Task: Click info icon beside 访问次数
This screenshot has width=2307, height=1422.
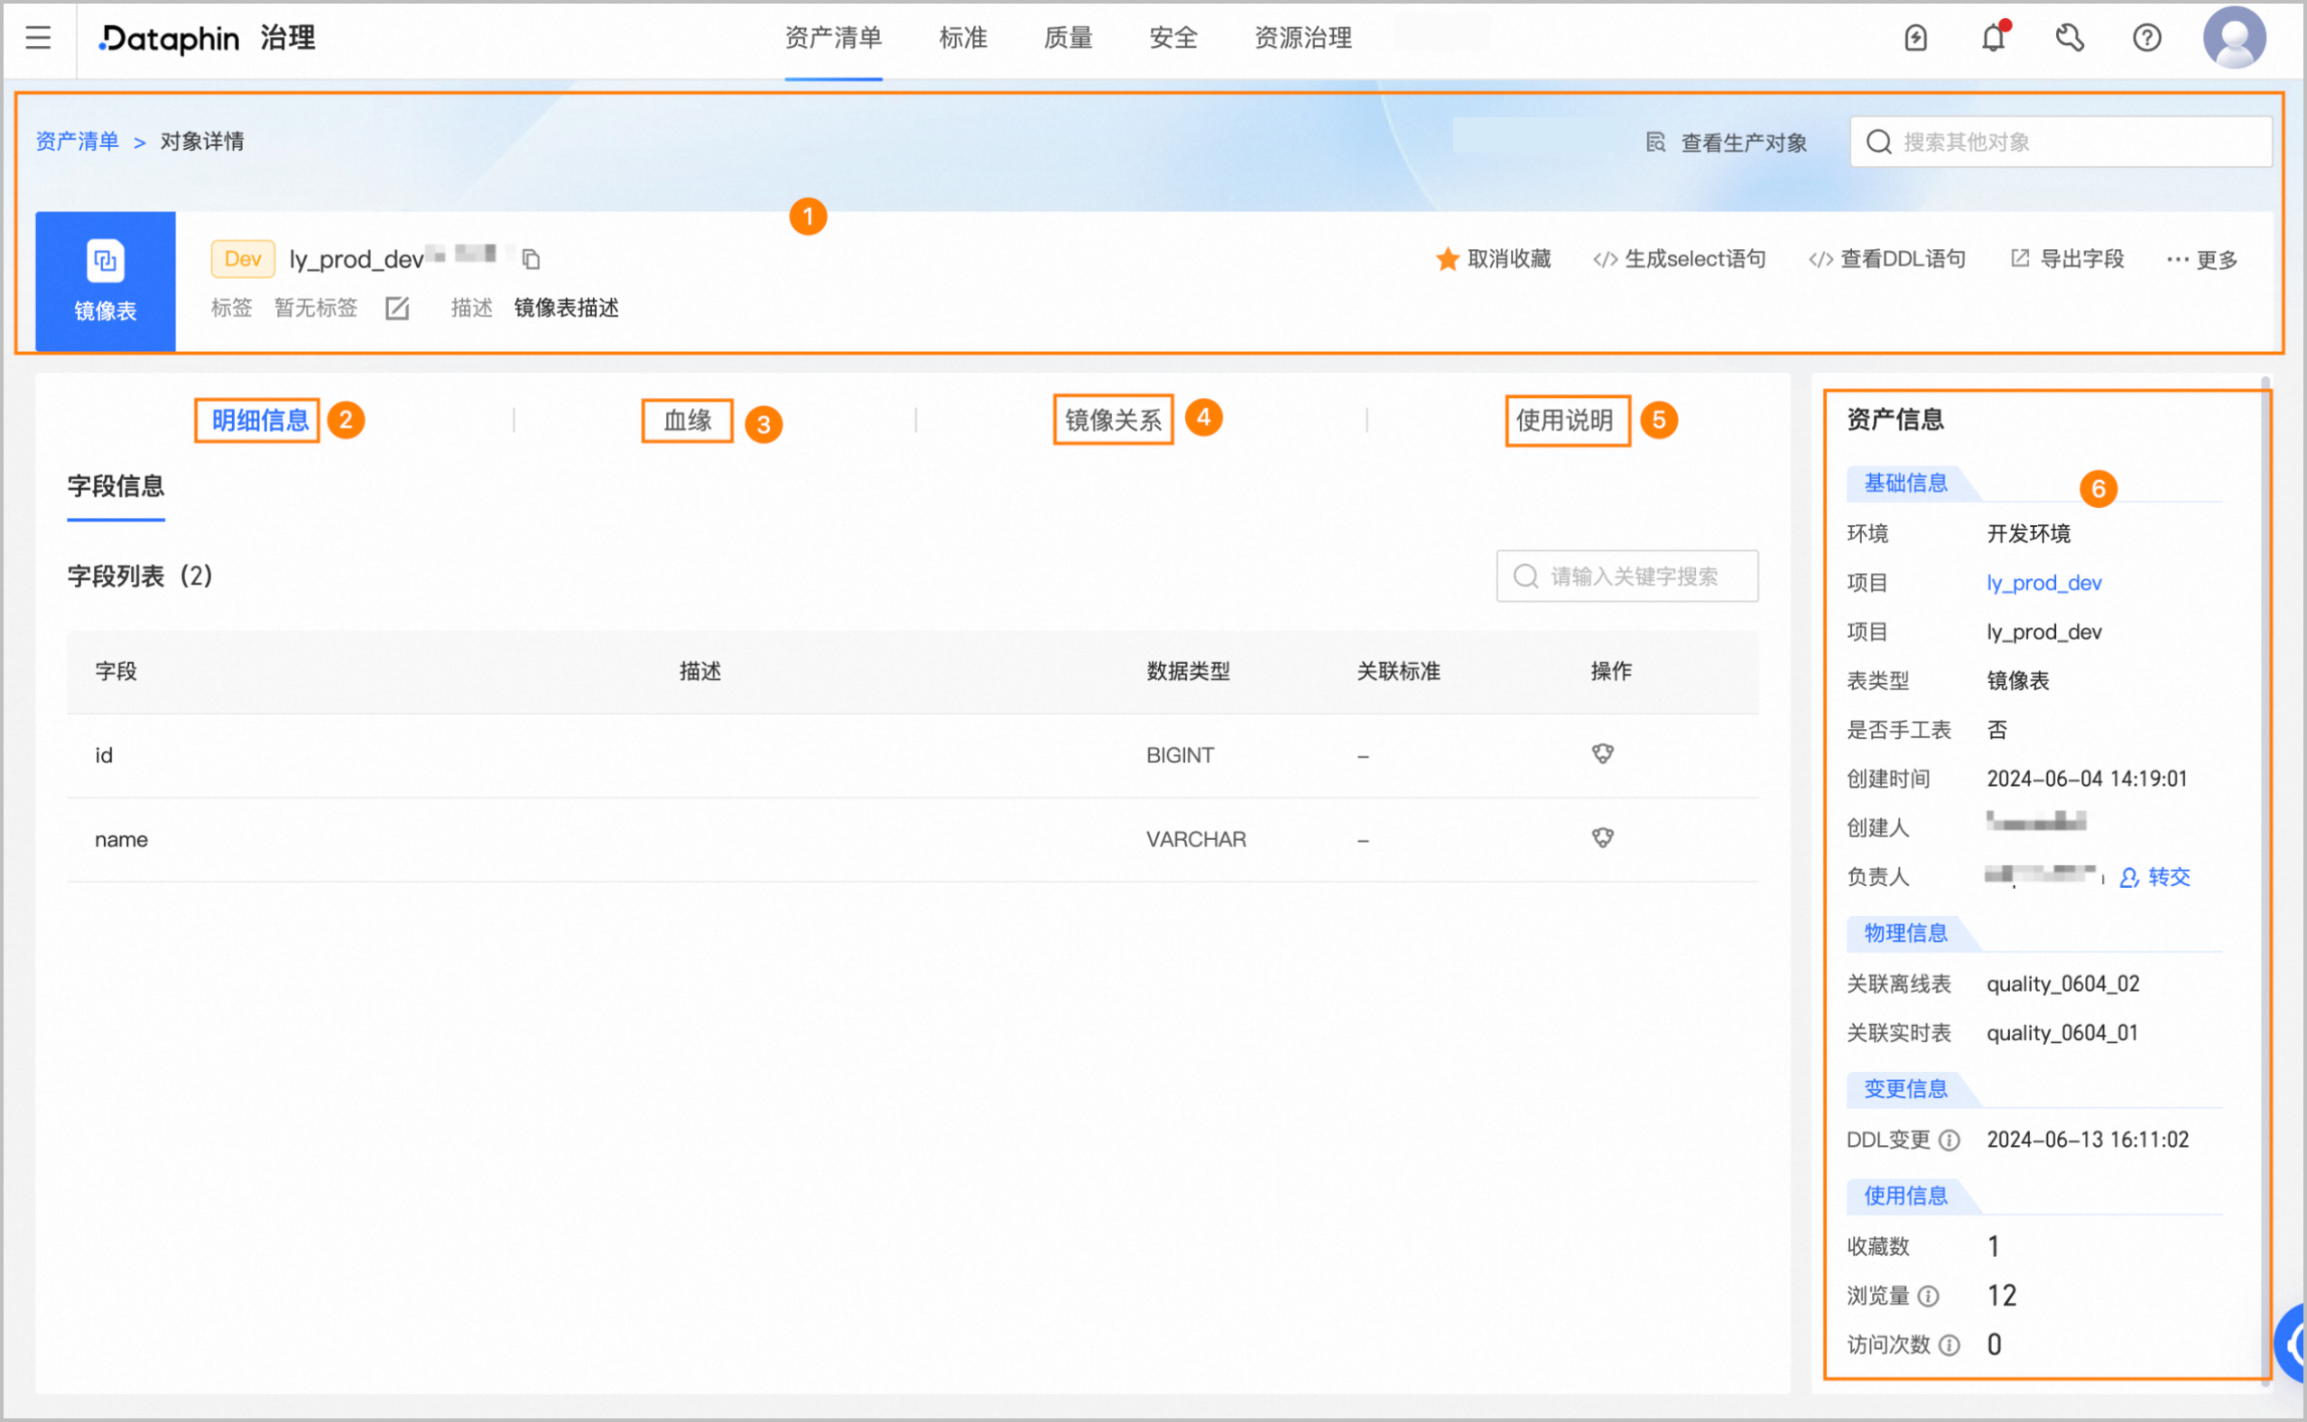Action: [1950, 1345]
